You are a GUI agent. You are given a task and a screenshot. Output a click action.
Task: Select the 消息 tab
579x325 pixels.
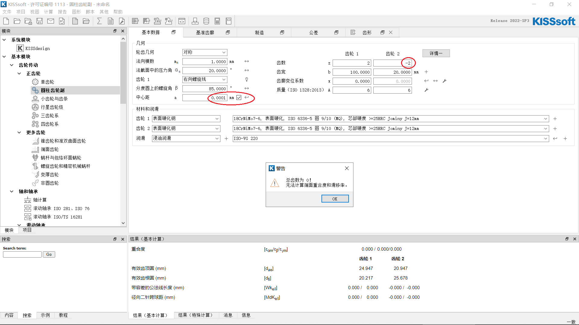228,315
